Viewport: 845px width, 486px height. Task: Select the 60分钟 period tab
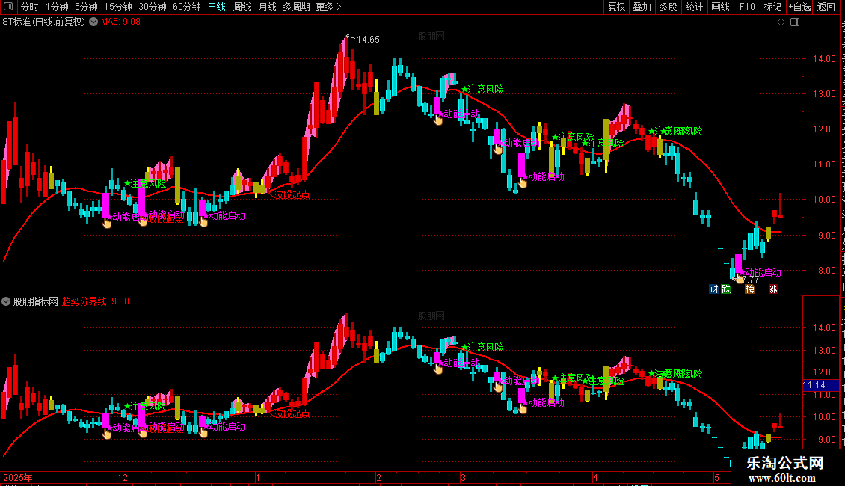tap(186, 7)
